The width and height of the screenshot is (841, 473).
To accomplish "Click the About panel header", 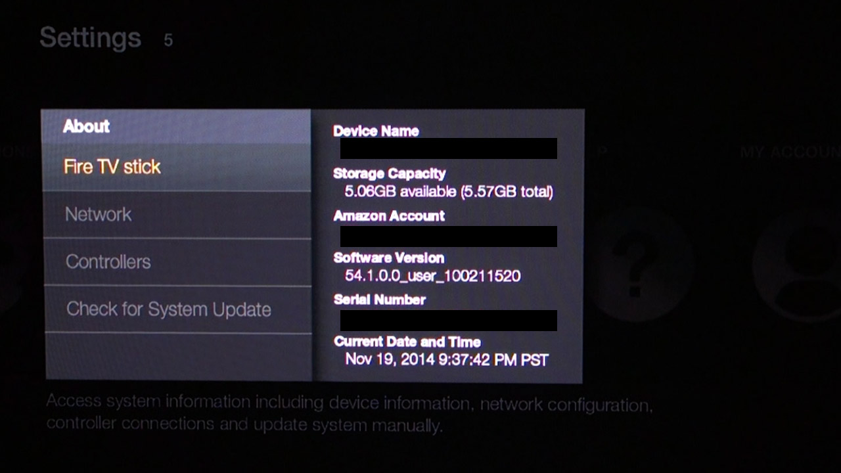I will [x=176, y=126].
